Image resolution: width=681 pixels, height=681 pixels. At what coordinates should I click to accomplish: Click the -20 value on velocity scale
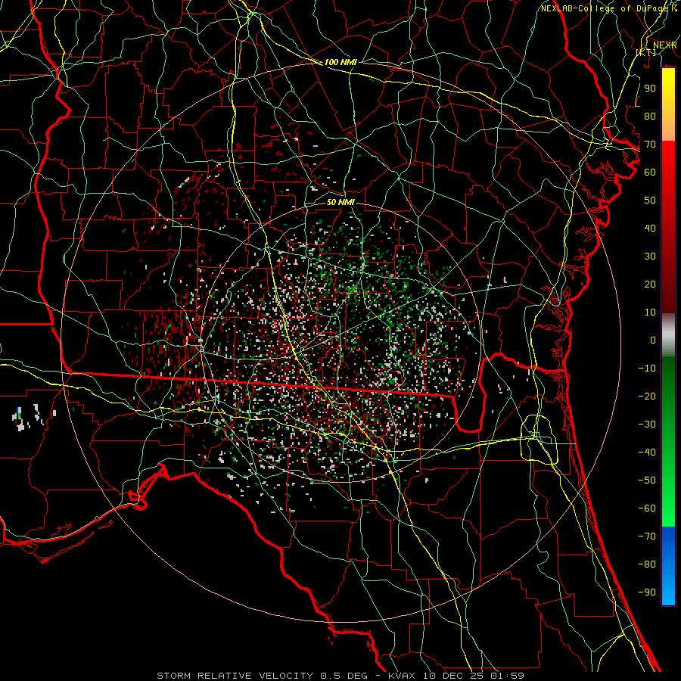point(647,396)
